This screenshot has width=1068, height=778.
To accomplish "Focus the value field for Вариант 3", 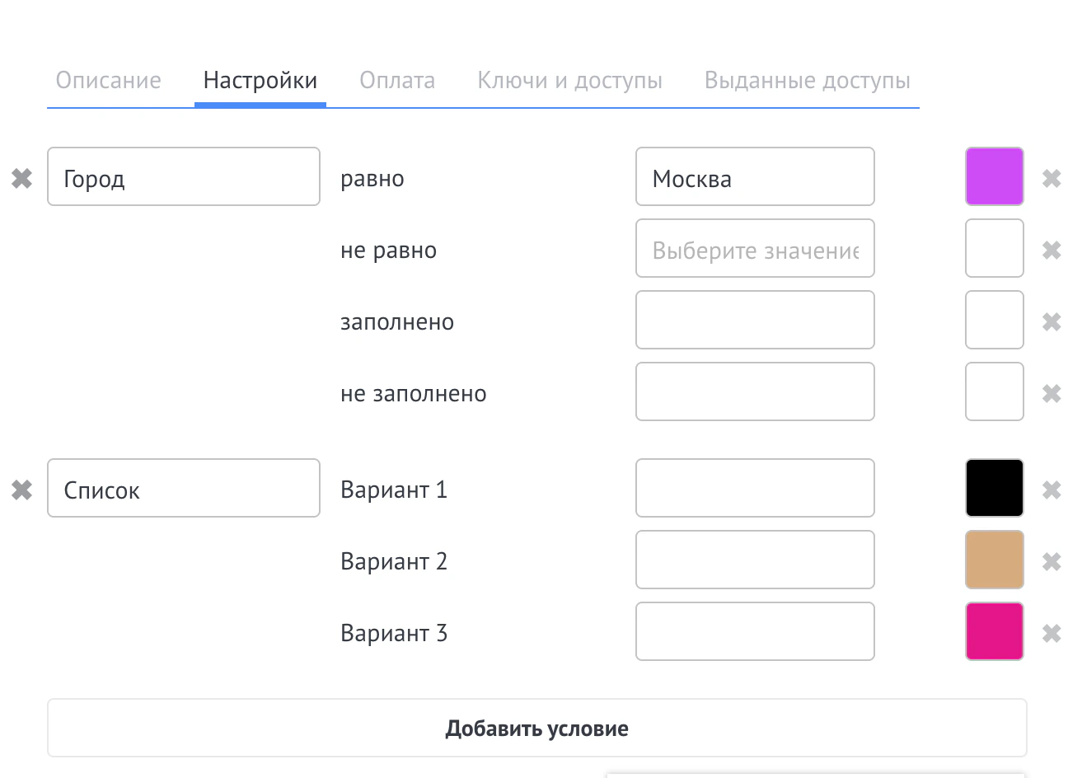I will point(755,631).
